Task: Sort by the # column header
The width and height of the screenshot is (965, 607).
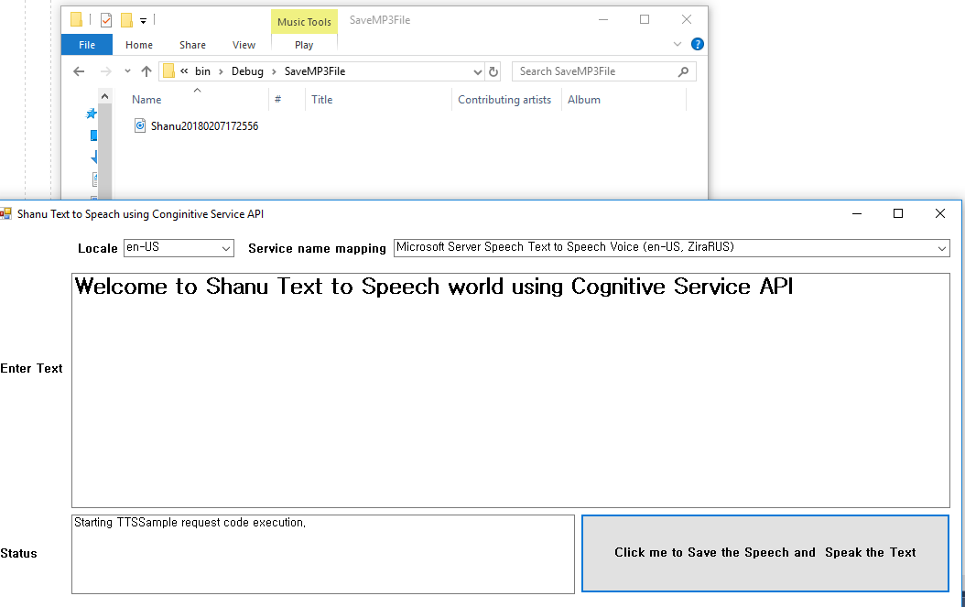Action: coord(278,100)
